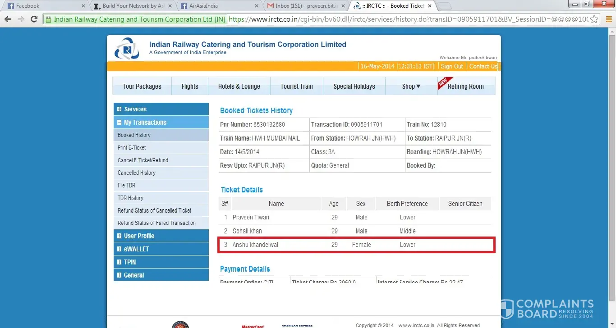Go back using the browser back arrow
Image resolution: width=616 pixels, height=328 pixels.
8,19
